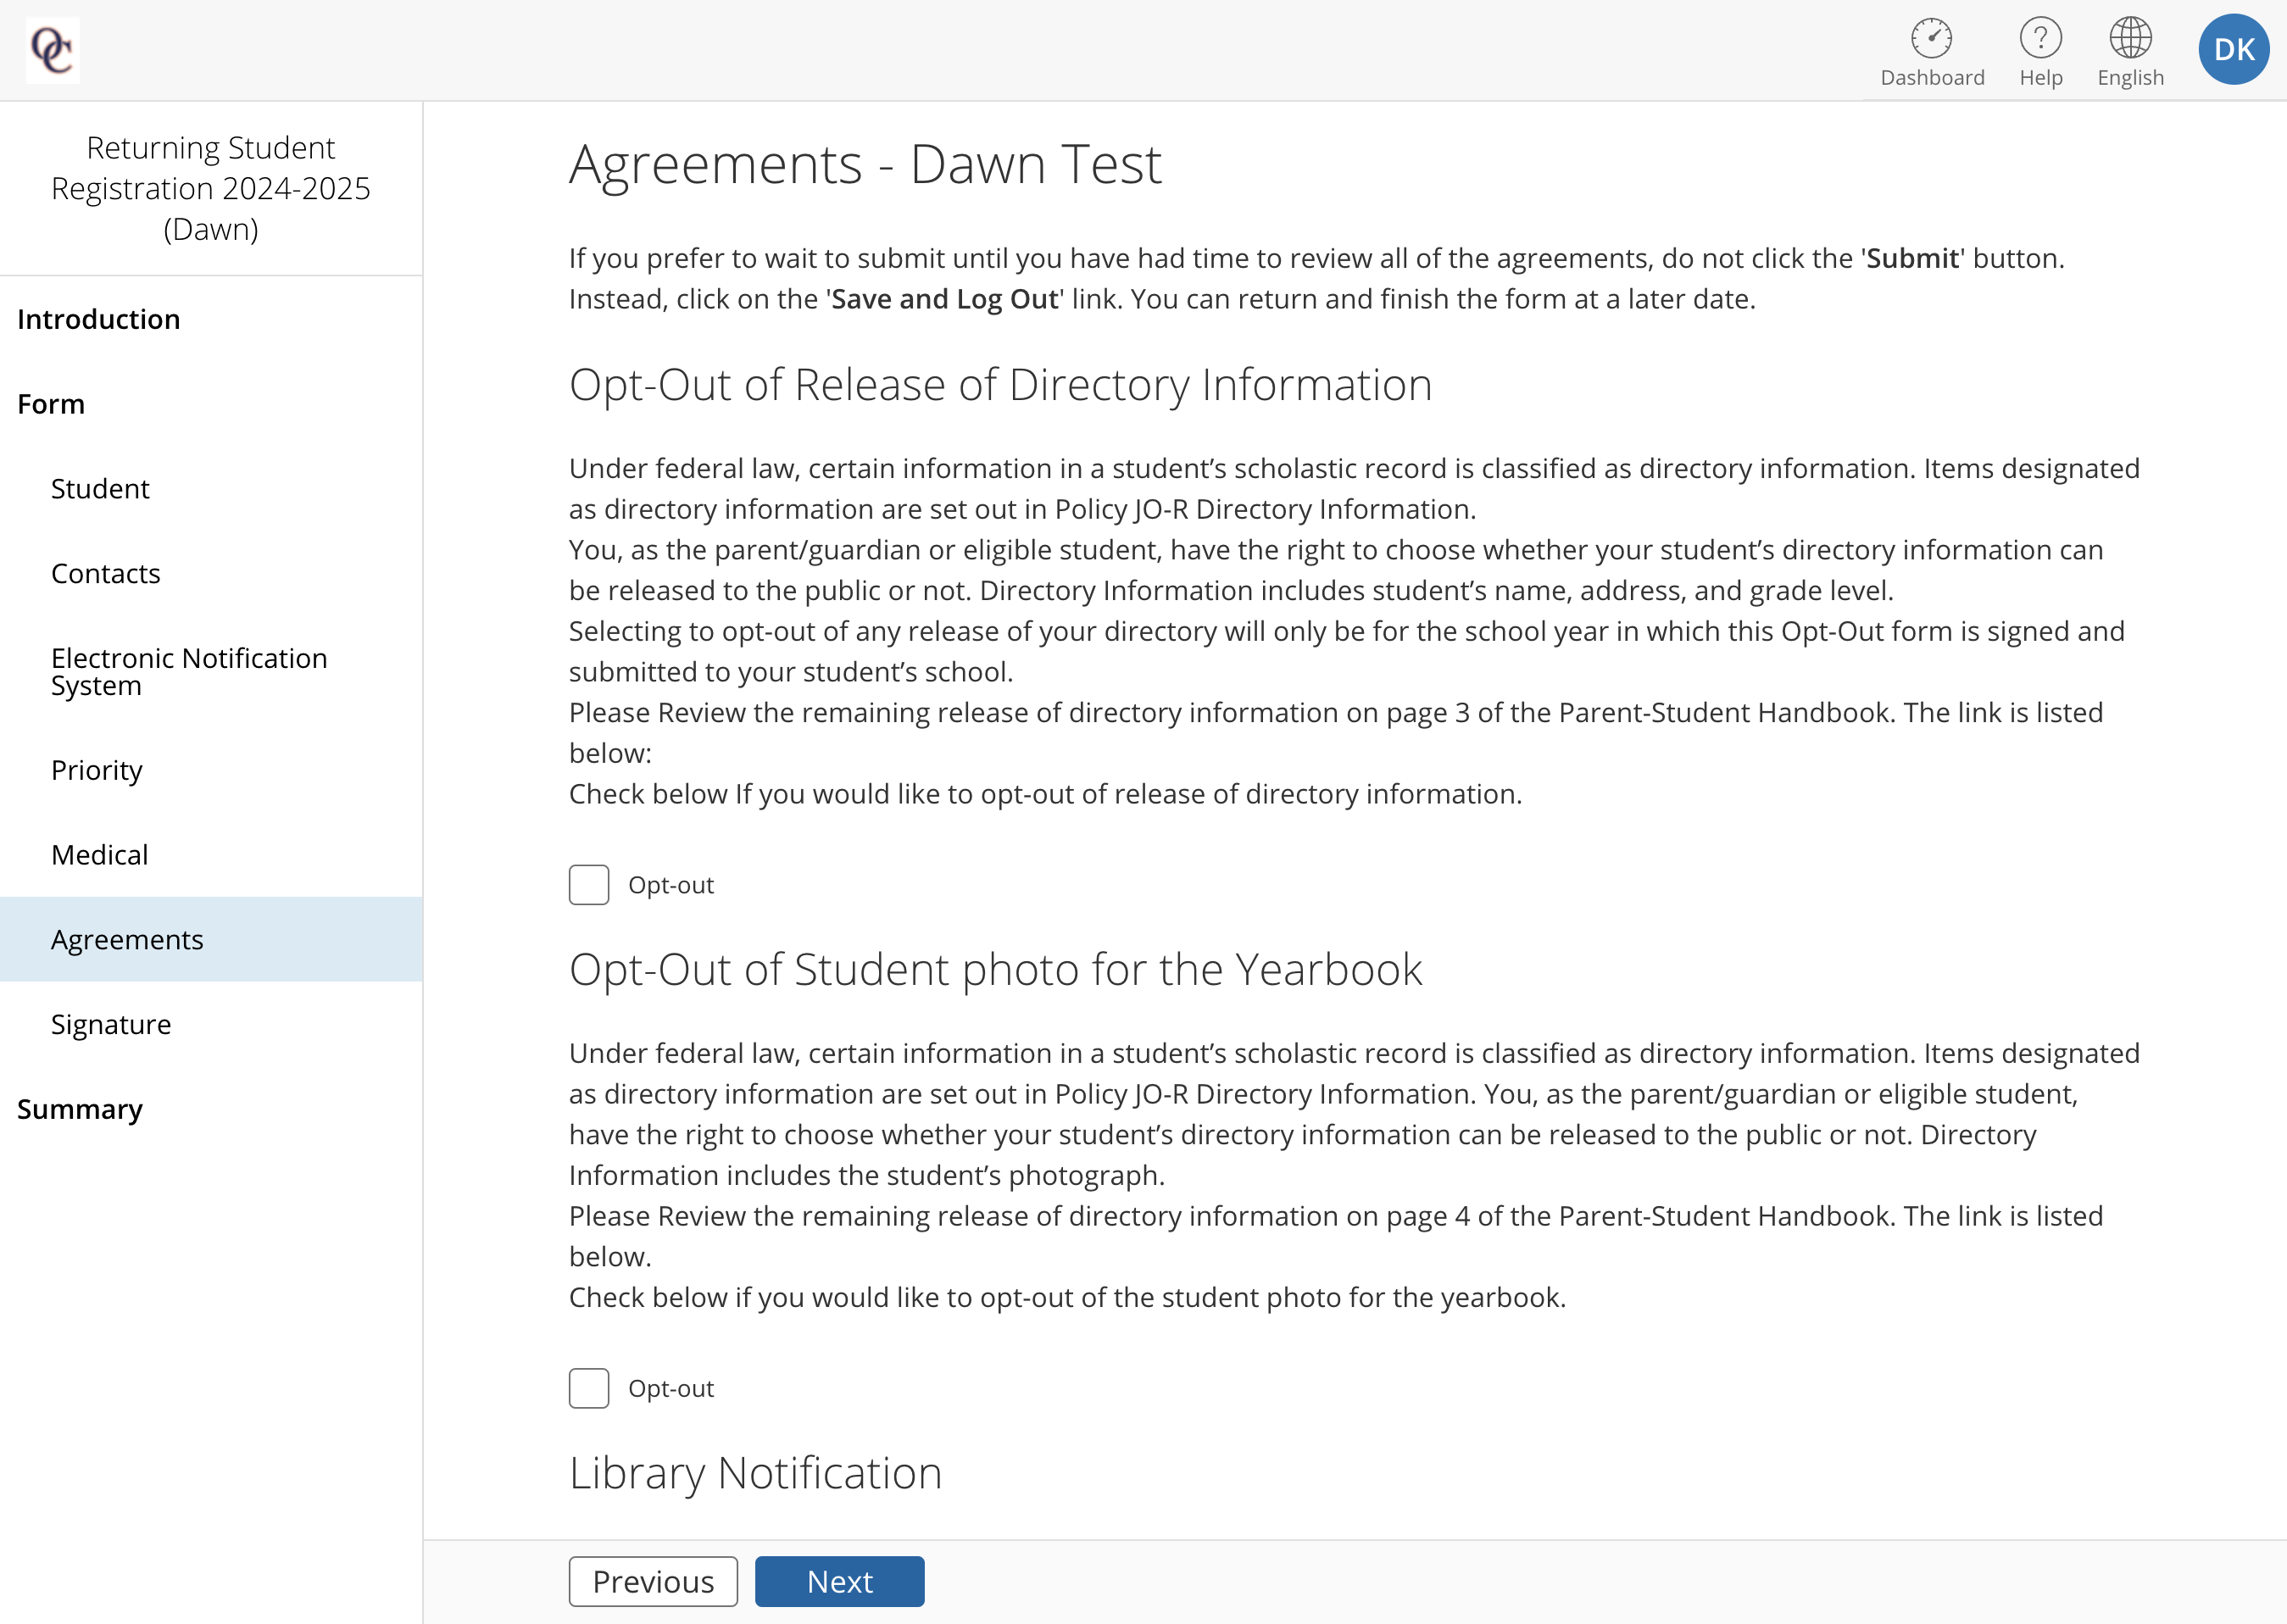
Task: Open the English language globe icon
Action: click(2130, 39)
